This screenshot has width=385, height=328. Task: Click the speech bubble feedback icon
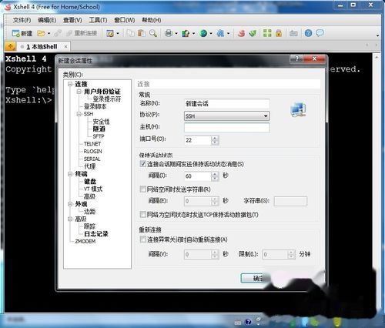(x=320, y=33)
